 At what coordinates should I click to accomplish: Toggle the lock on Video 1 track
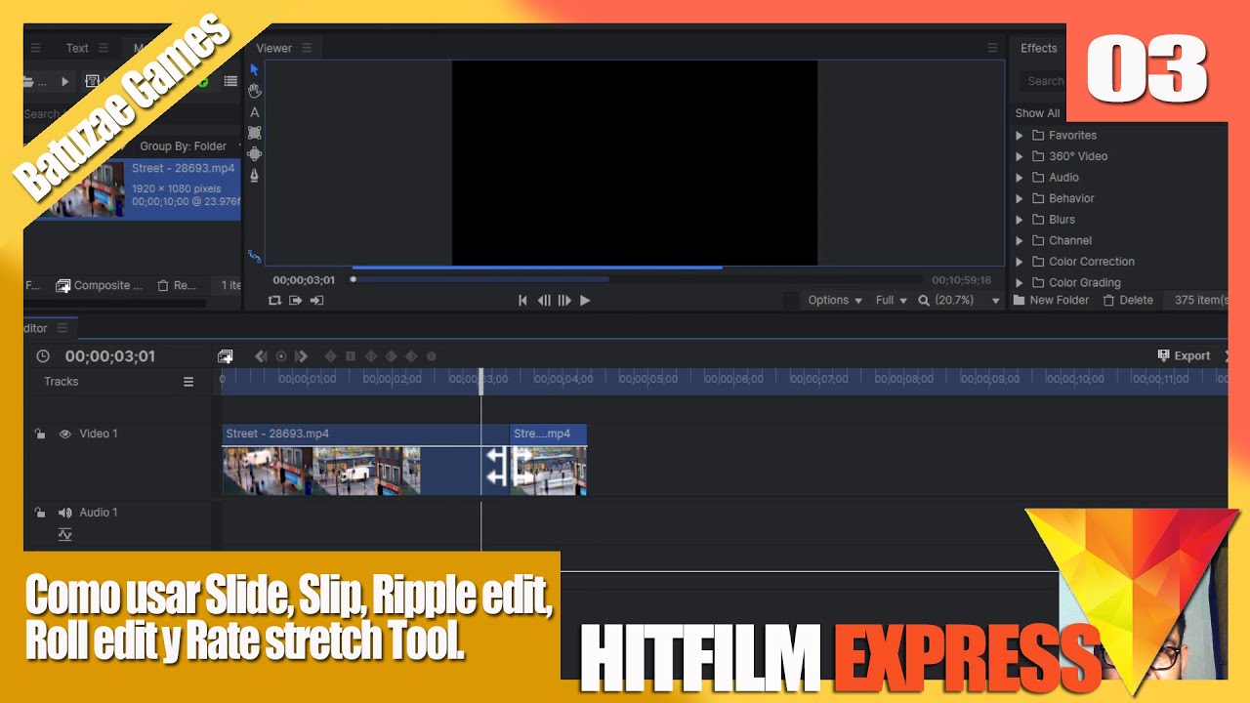coord(40,434)
